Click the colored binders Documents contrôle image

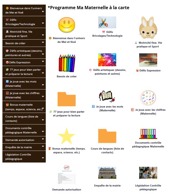(x=148, y=134)
